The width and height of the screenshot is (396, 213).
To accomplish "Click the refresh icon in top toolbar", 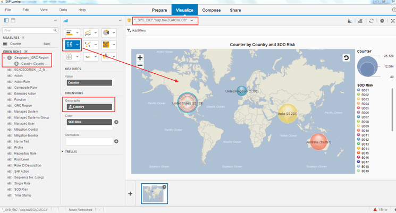I will (x=372, y=21).
